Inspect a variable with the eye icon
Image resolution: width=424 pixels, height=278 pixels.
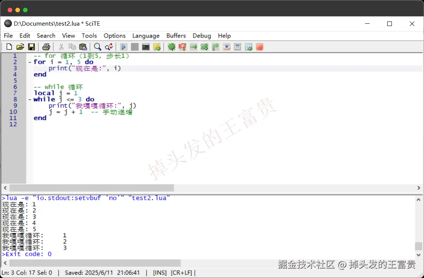[x=227, y=47]
